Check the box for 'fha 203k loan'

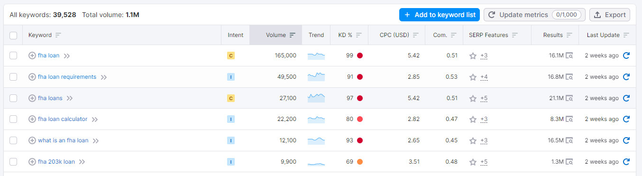tap(13, 162)
